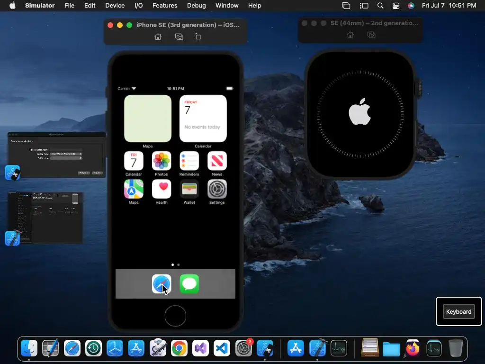
Task: Switch to the Xcode Devices window thumbnail
Action: tap(45, 218)
